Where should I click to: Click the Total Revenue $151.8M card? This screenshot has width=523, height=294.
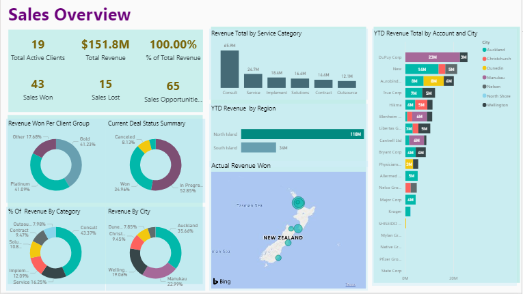pos(105,50)
